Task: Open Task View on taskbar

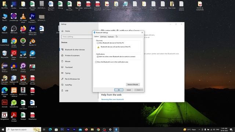Action: click(x=44, y=129)
